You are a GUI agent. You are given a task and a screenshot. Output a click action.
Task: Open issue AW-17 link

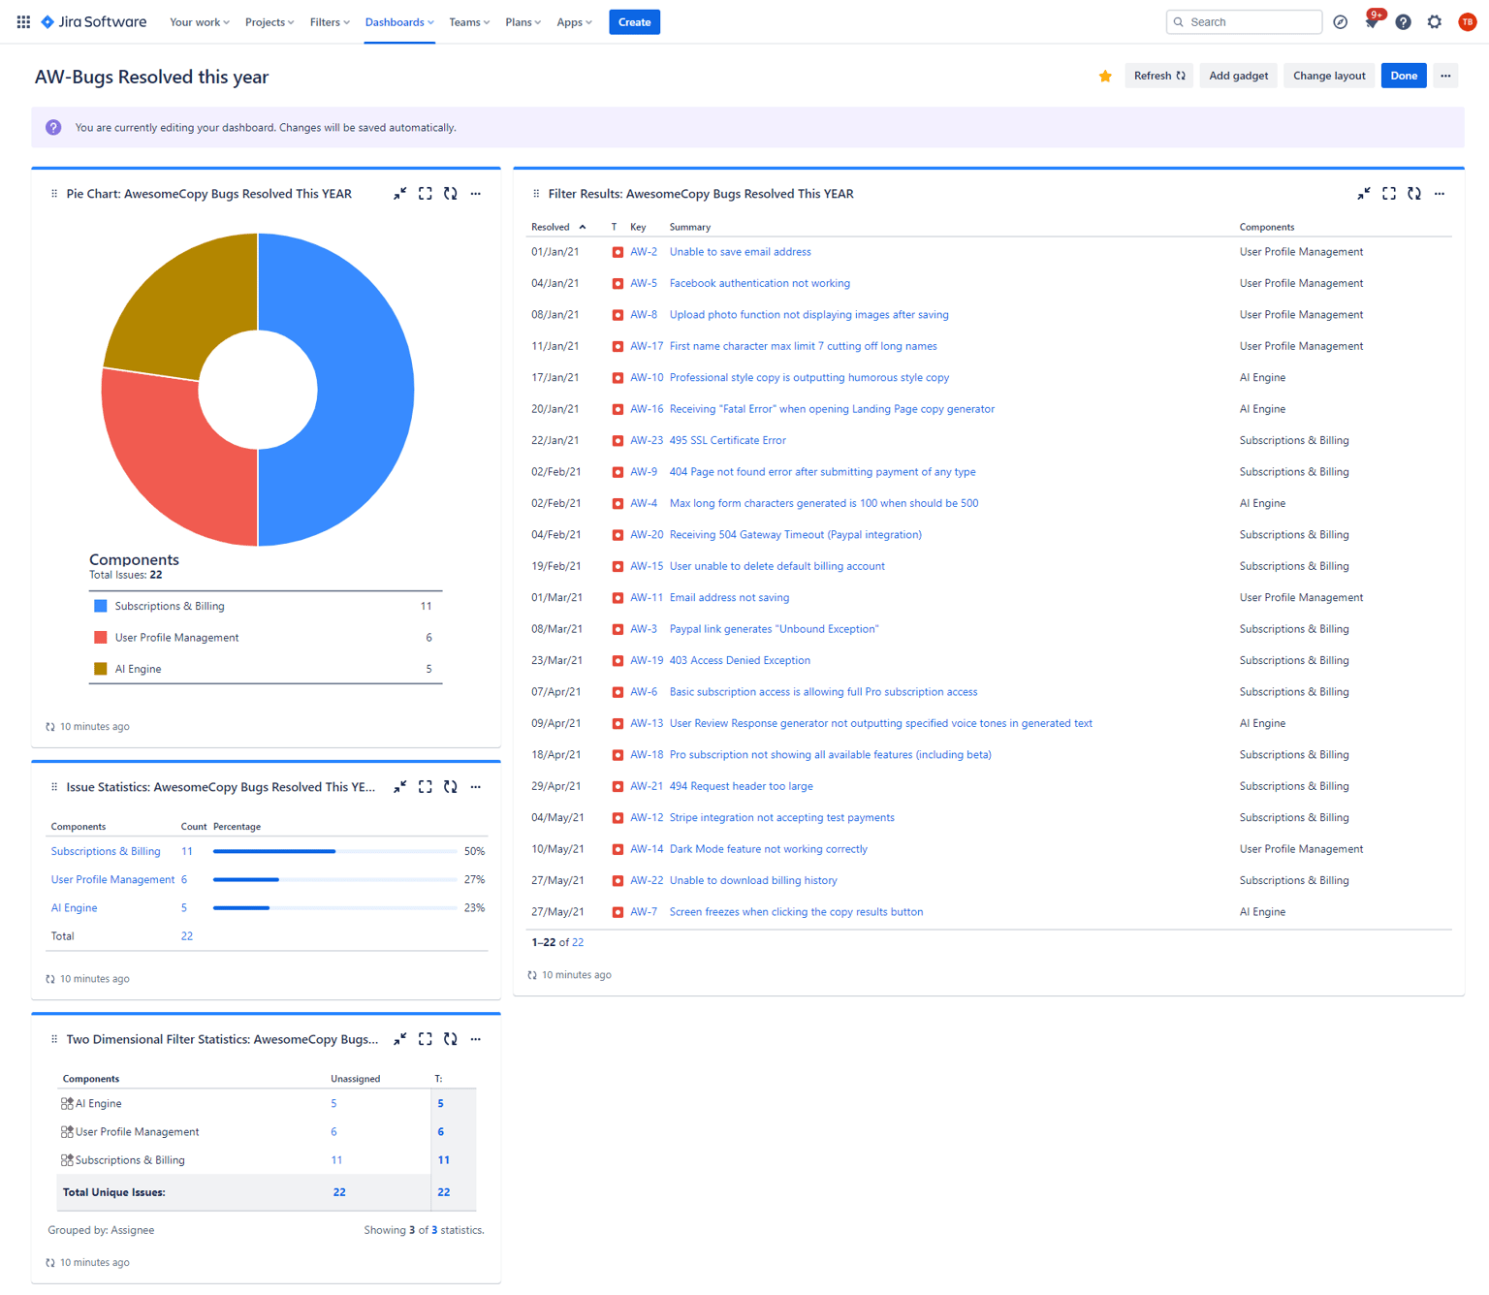click(647, 346)
